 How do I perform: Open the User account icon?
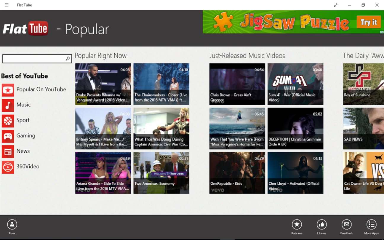pyautogui.click(x=12, y=225)
